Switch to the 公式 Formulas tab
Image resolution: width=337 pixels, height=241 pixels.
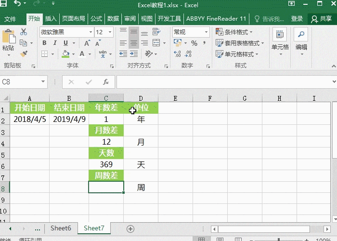point(96,19)
